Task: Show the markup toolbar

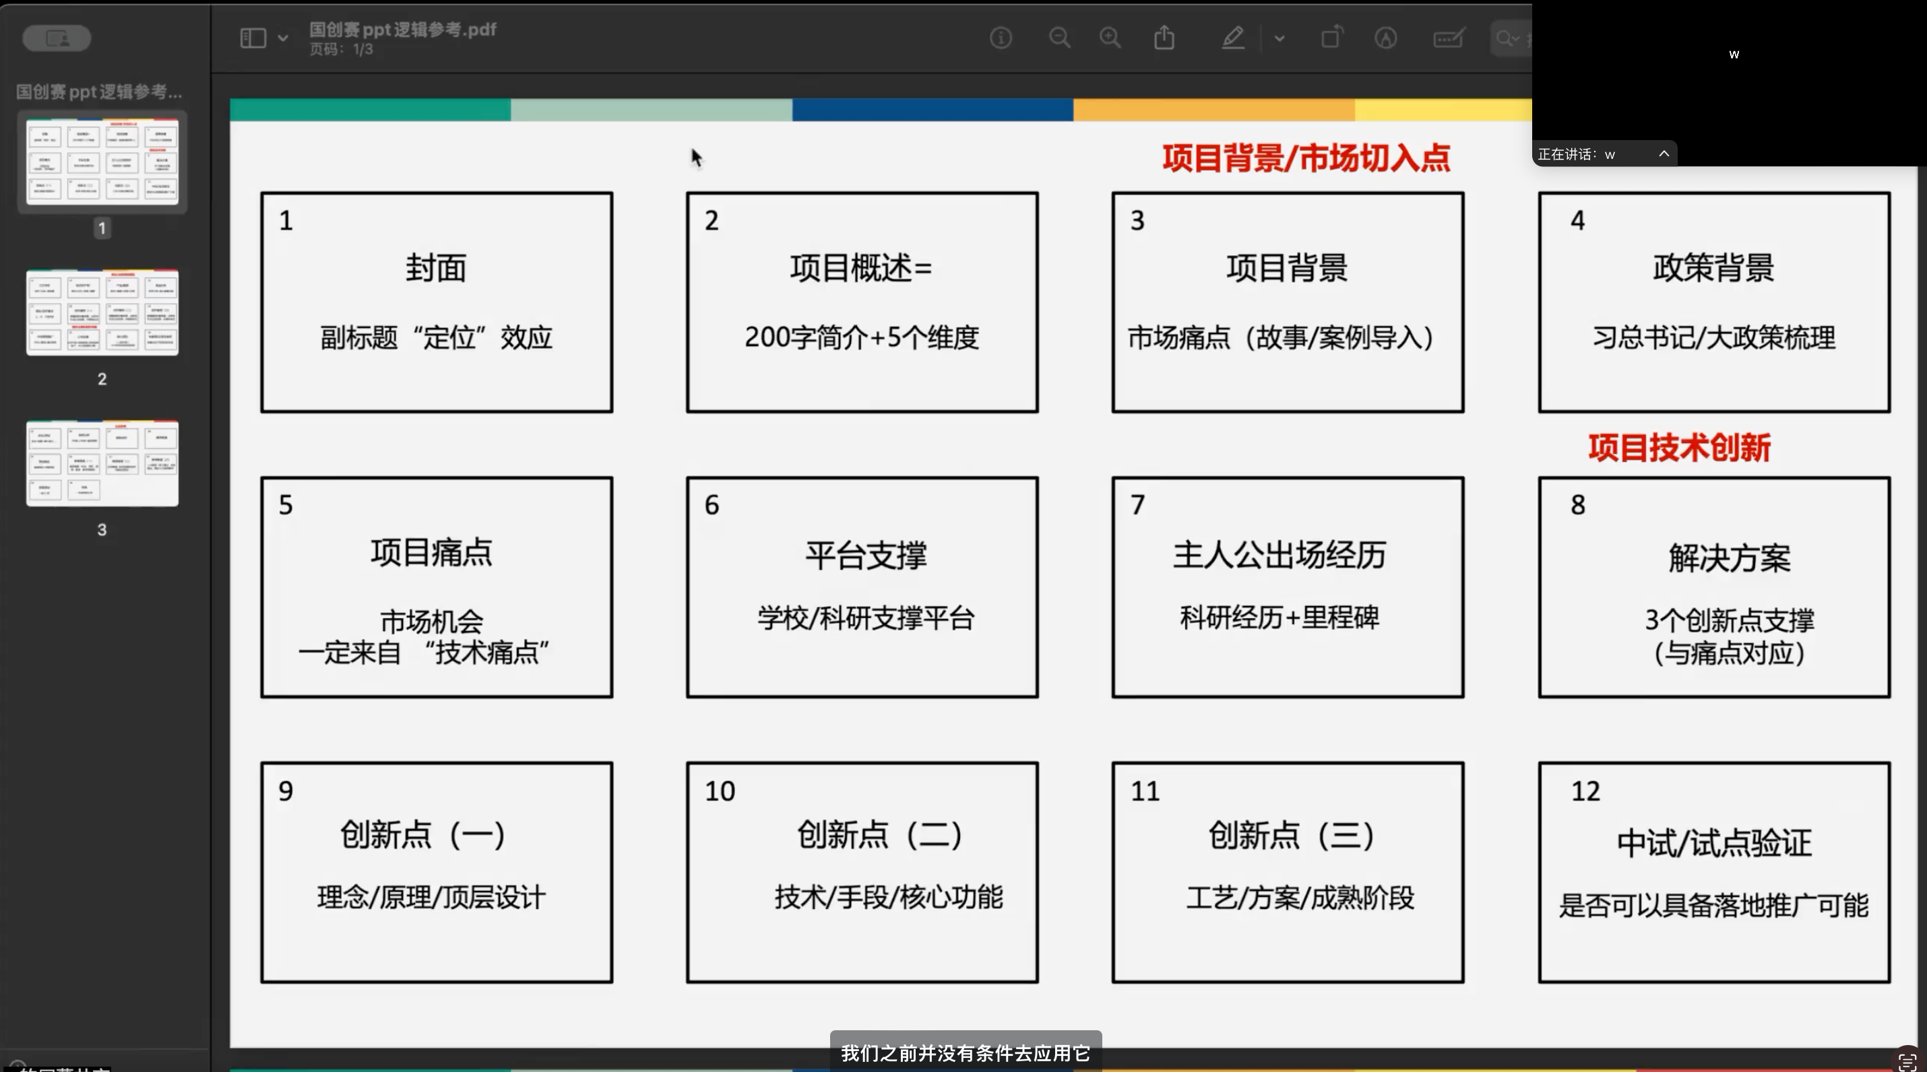Action: click(x=1385, y=38)
